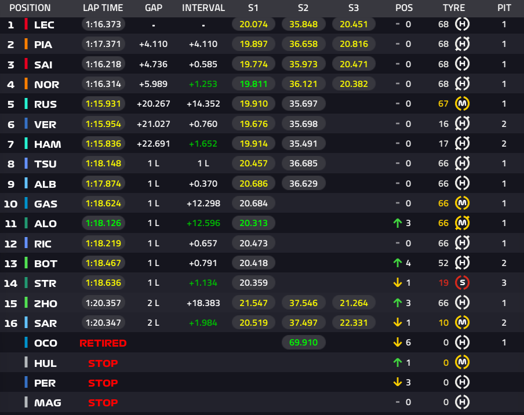The width and height of the screenshot is (524, 415).
Task: Click the yellow down arrow in SAR row
Action: click(397, 322)
